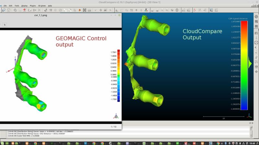Click the console vertical scrollbar
Viewport: 259px width, 145px height.
251,131
